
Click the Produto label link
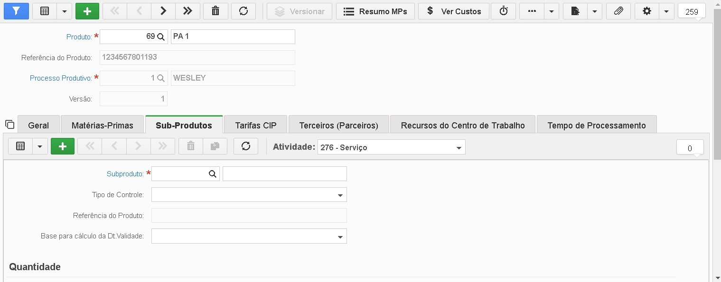coord(79,37)
